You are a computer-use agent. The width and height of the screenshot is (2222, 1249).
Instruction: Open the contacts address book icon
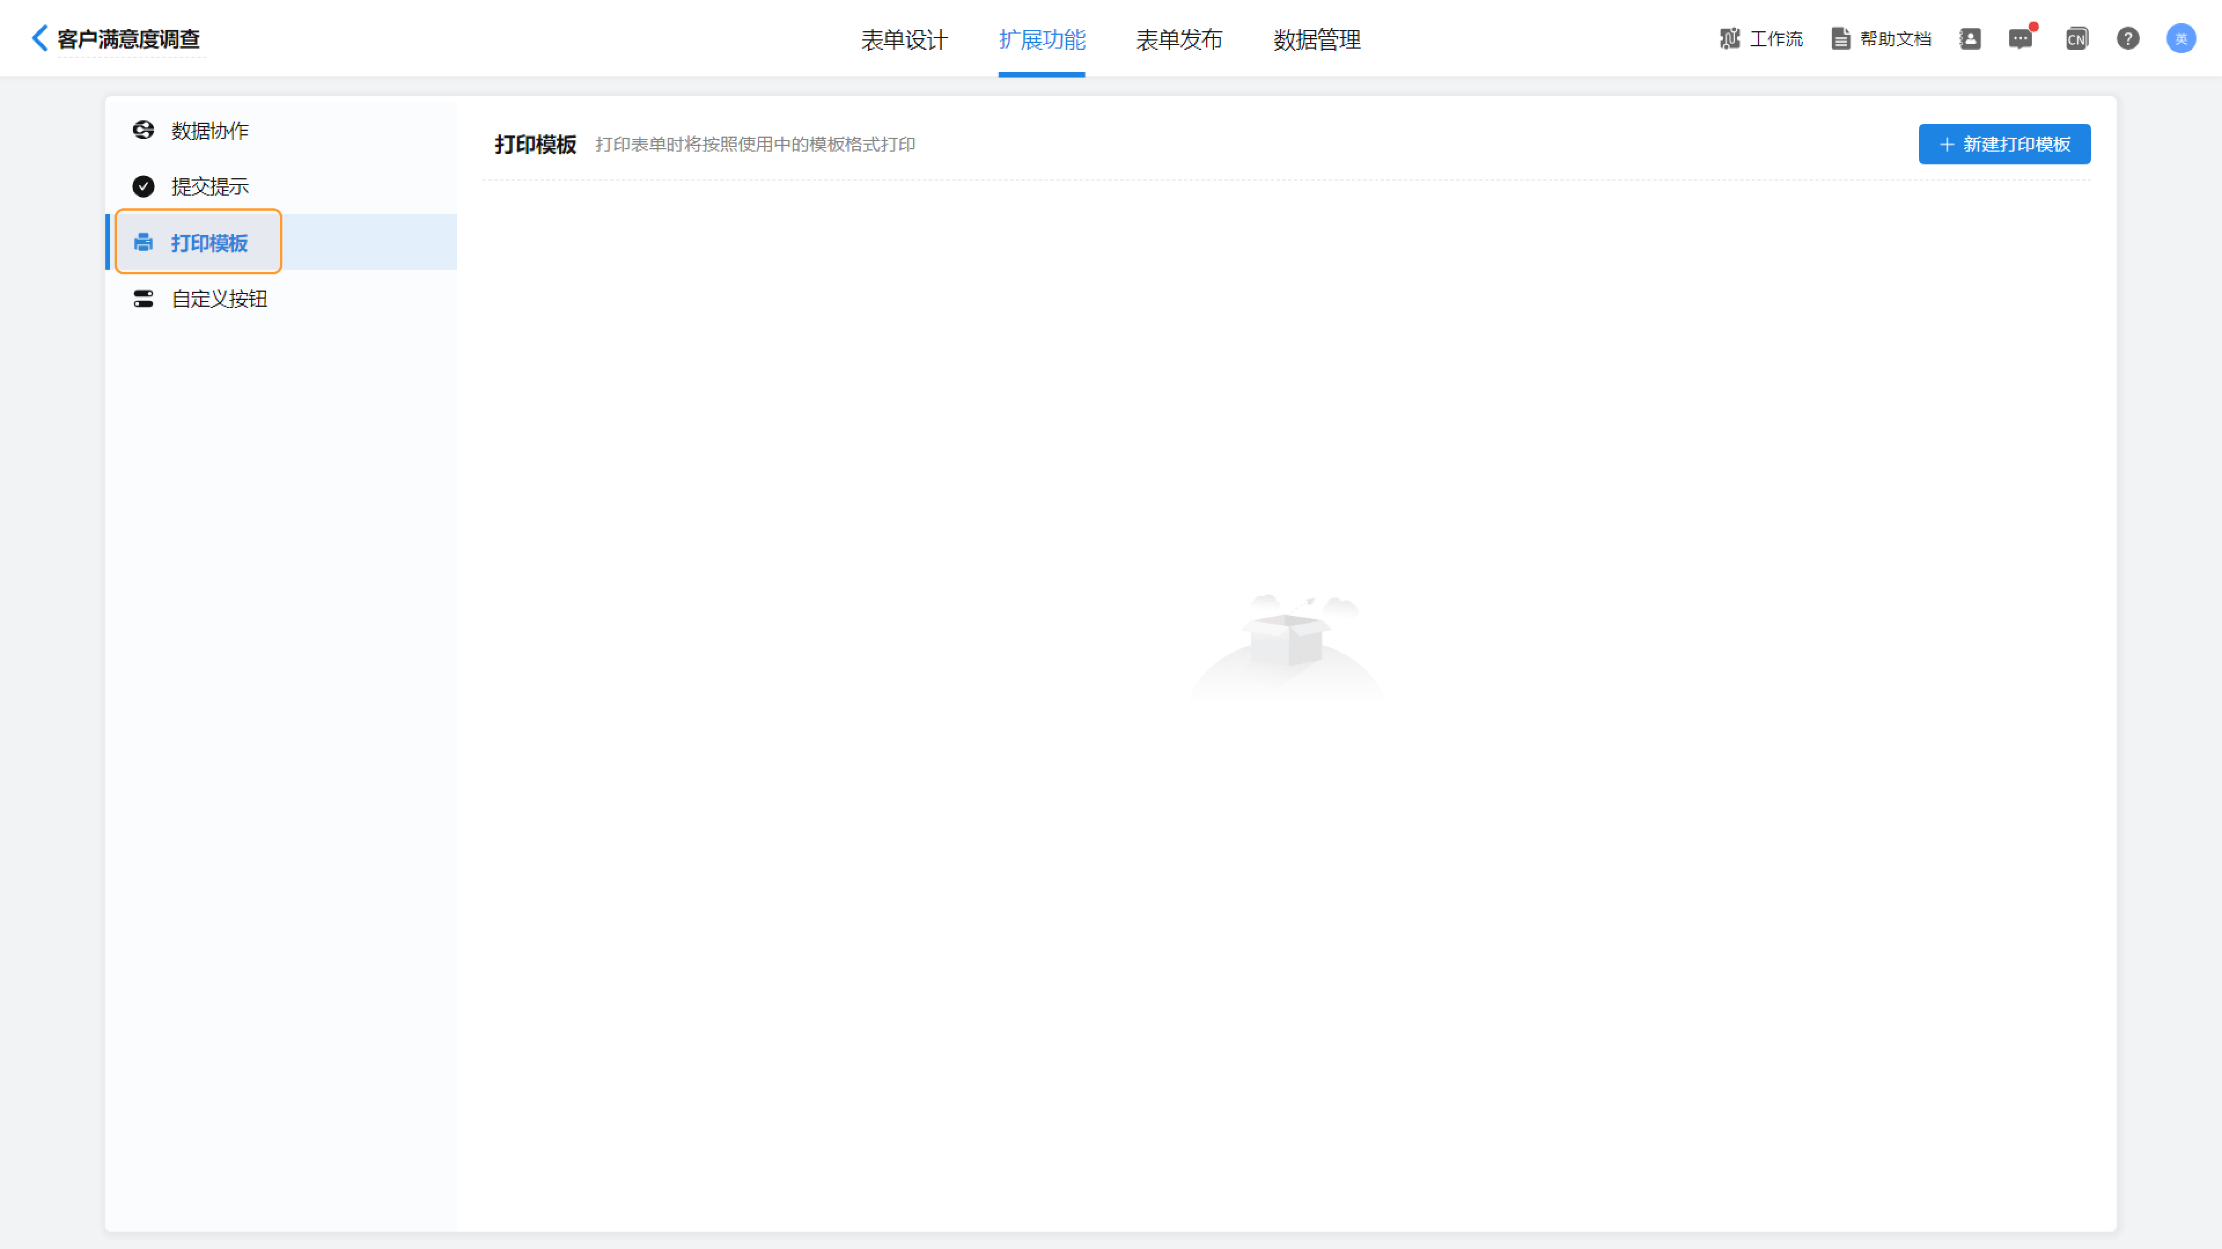tap(1970, 39)
